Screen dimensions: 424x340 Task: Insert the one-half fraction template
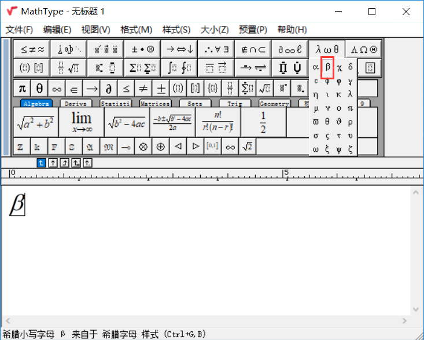point(263,122)
